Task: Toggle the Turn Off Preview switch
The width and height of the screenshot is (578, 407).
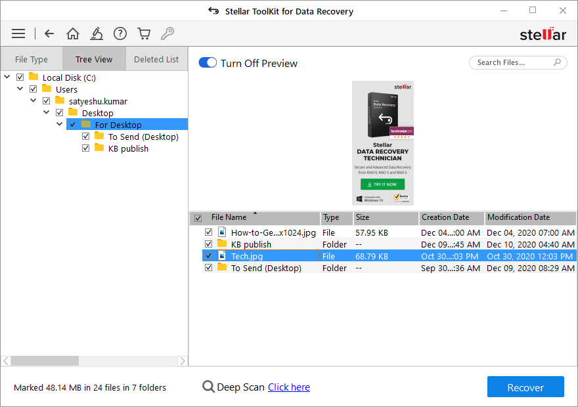Action: coord(208,63)
